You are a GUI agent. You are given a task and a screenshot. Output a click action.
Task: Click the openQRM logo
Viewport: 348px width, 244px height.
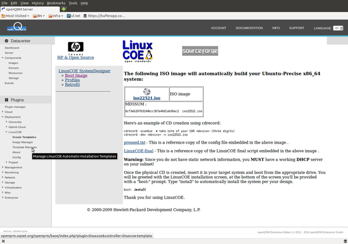[17, 27]
